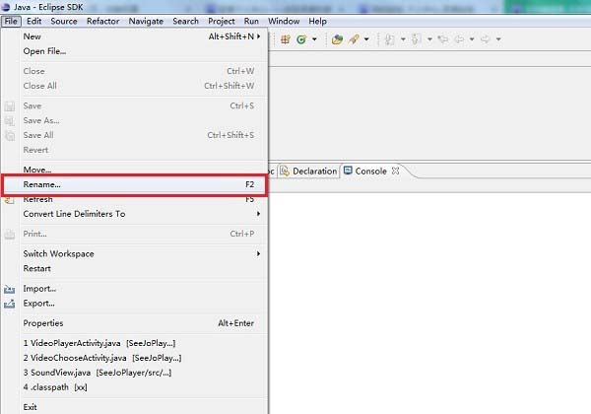Click the Back navigation arrow icon
Screen dimensions: 591x414
(x=459, y=39)
